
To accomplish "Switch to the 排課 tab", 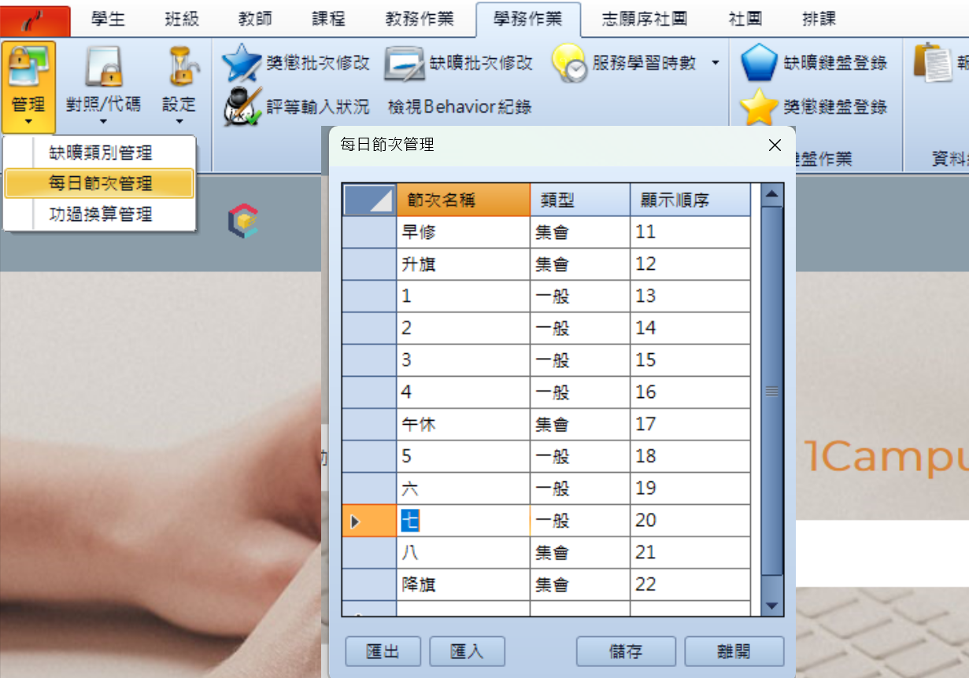I will pos(819,20).
